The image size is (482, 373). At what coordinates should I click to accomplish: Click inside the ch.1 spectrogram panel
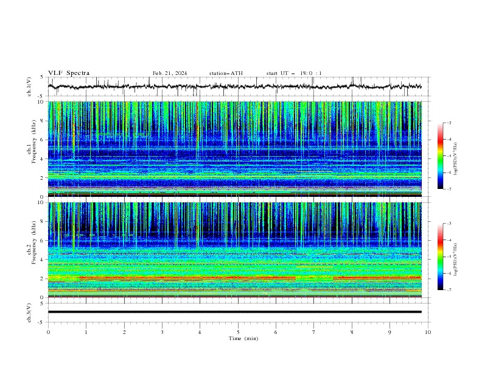click(234, 149)
